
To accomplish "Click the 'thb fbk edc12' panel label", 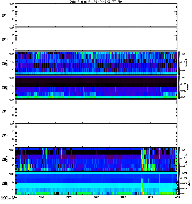I will pos(5,63).
